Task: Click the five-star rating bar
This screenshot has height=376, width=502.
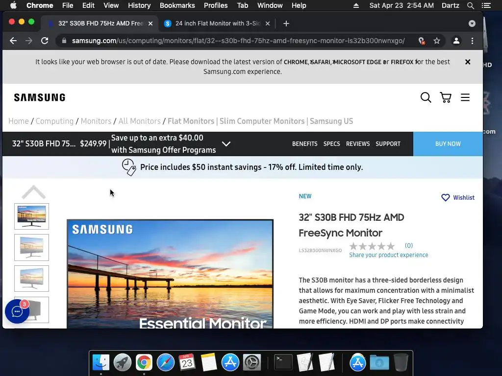Action: 372,246
